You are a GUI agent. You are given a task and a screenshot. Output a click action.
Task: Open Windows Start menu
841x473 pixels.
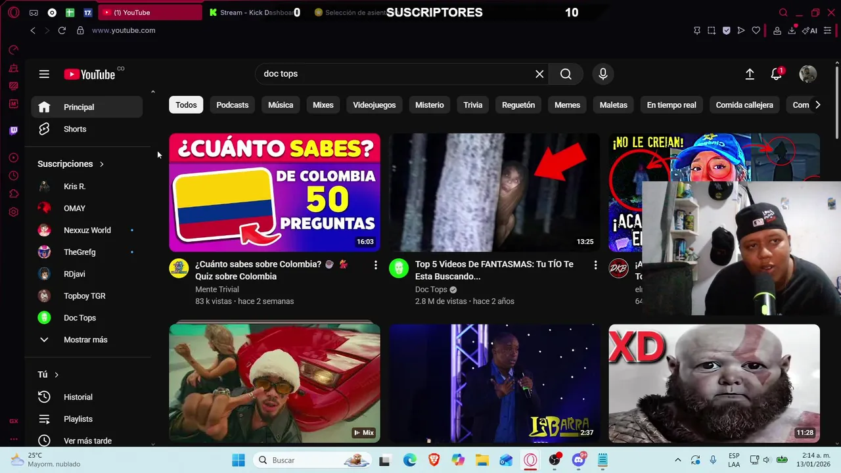pos(239,460)
